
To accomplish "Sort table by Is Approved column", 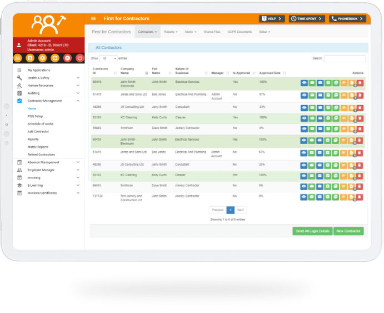I will coord(241,73).
